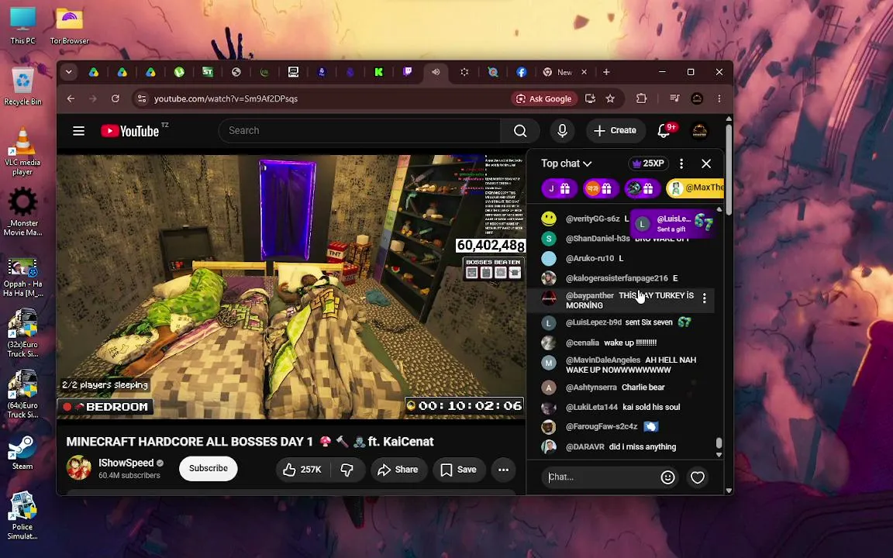Bookmark this page with the star
Image resolution: width=893 pixels, height=558 pixels.
610,98
